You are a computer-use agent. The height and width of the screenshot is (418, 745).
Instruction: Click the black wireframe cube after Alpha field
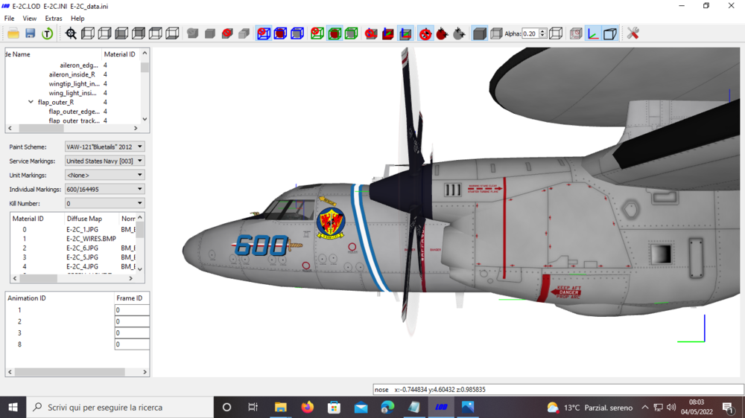[556, 33]
